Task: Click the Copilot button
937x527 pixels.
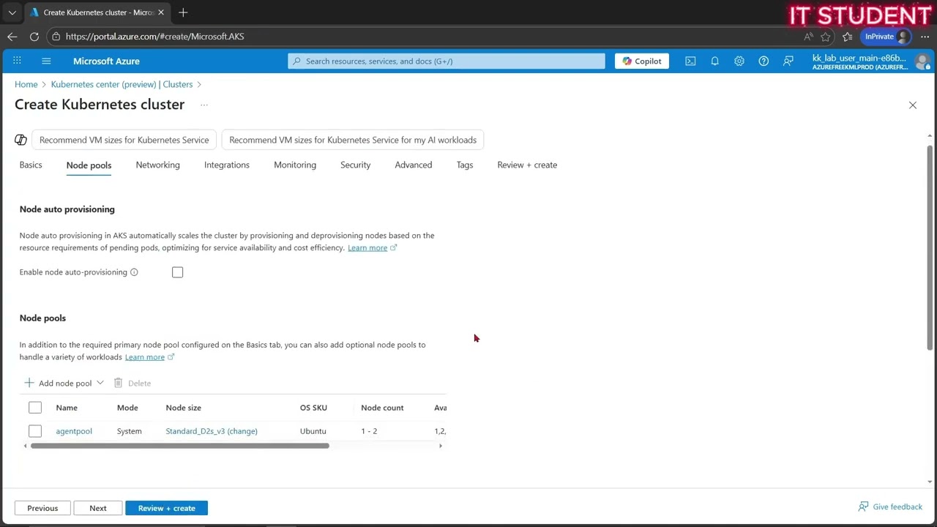Action: click(642, 61)
